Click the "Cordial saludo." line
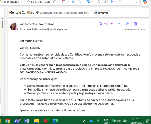The width and height of the screenshot is (151, 124). pyautogui.click(x=30, y=48)
